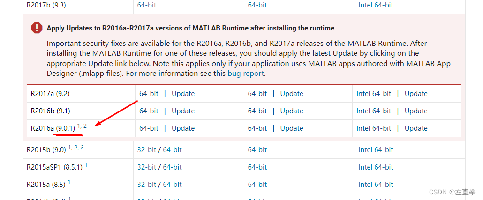Download R2016a Mac Intel 64-bit runtime
Viewport: 483px width, 200px height.
374,128
